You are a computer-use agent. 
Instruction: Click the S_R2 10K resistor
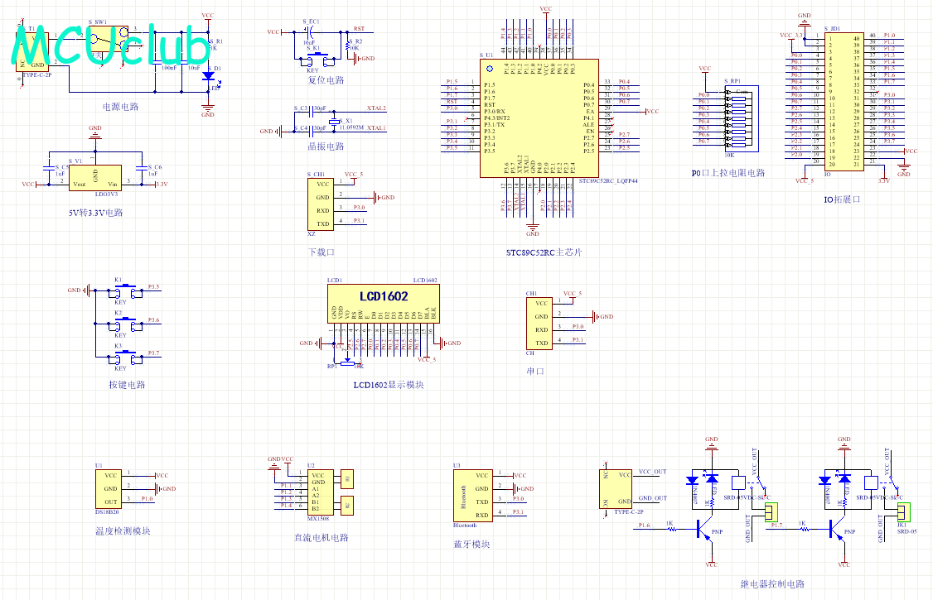[x=347, y=46]
